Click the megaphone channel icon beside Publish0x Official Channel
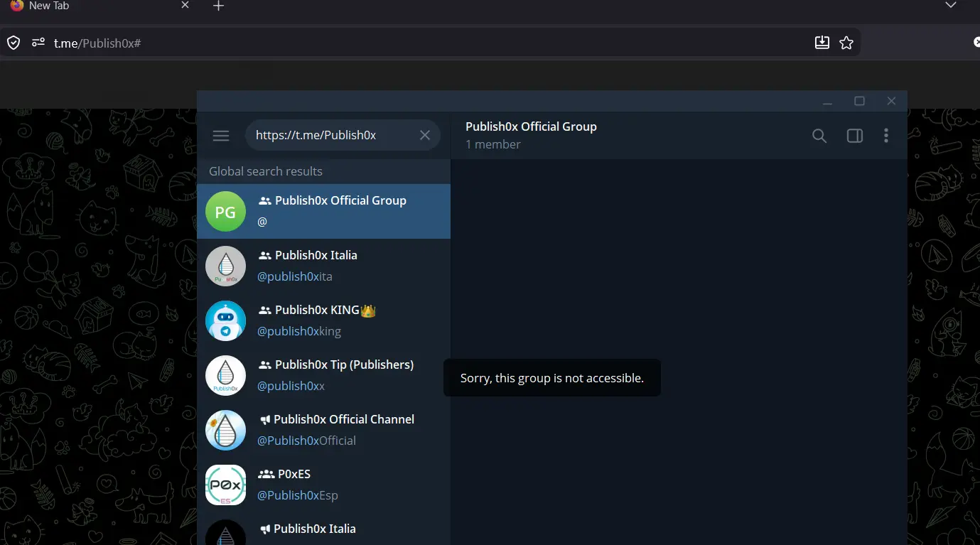The height and width of the screenshot is (545, 980). (264, 420)
